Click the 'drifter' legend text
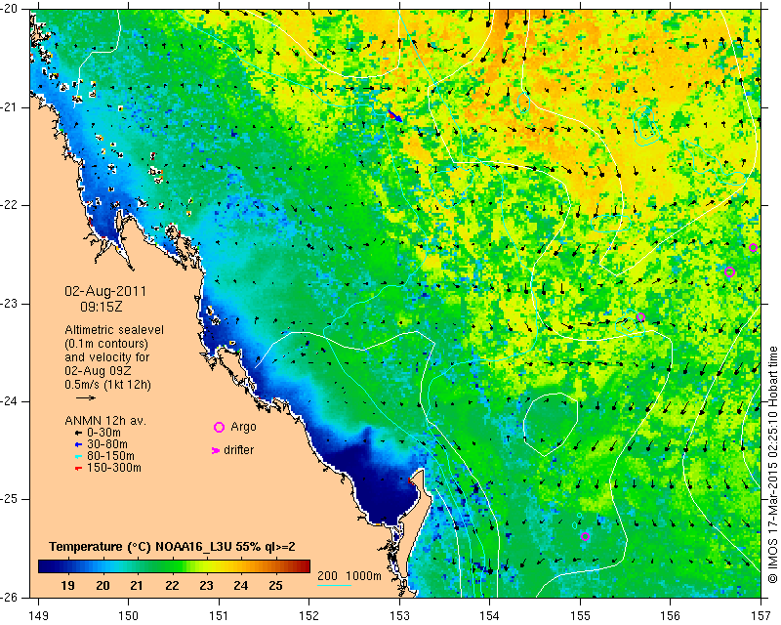 (238, 450)
